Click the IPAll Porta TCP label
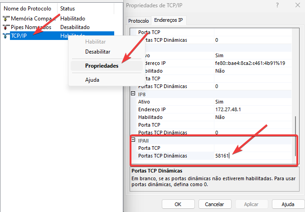 pos(149,148)
